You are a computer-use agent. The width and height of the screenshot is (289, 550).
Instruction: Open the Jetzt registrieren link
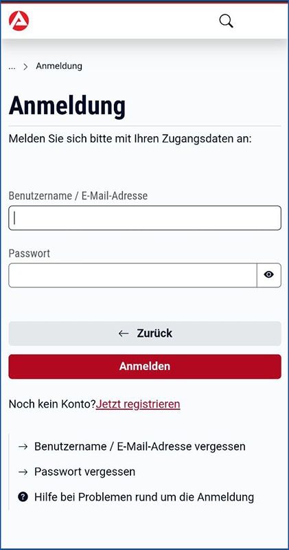(138, 404)
